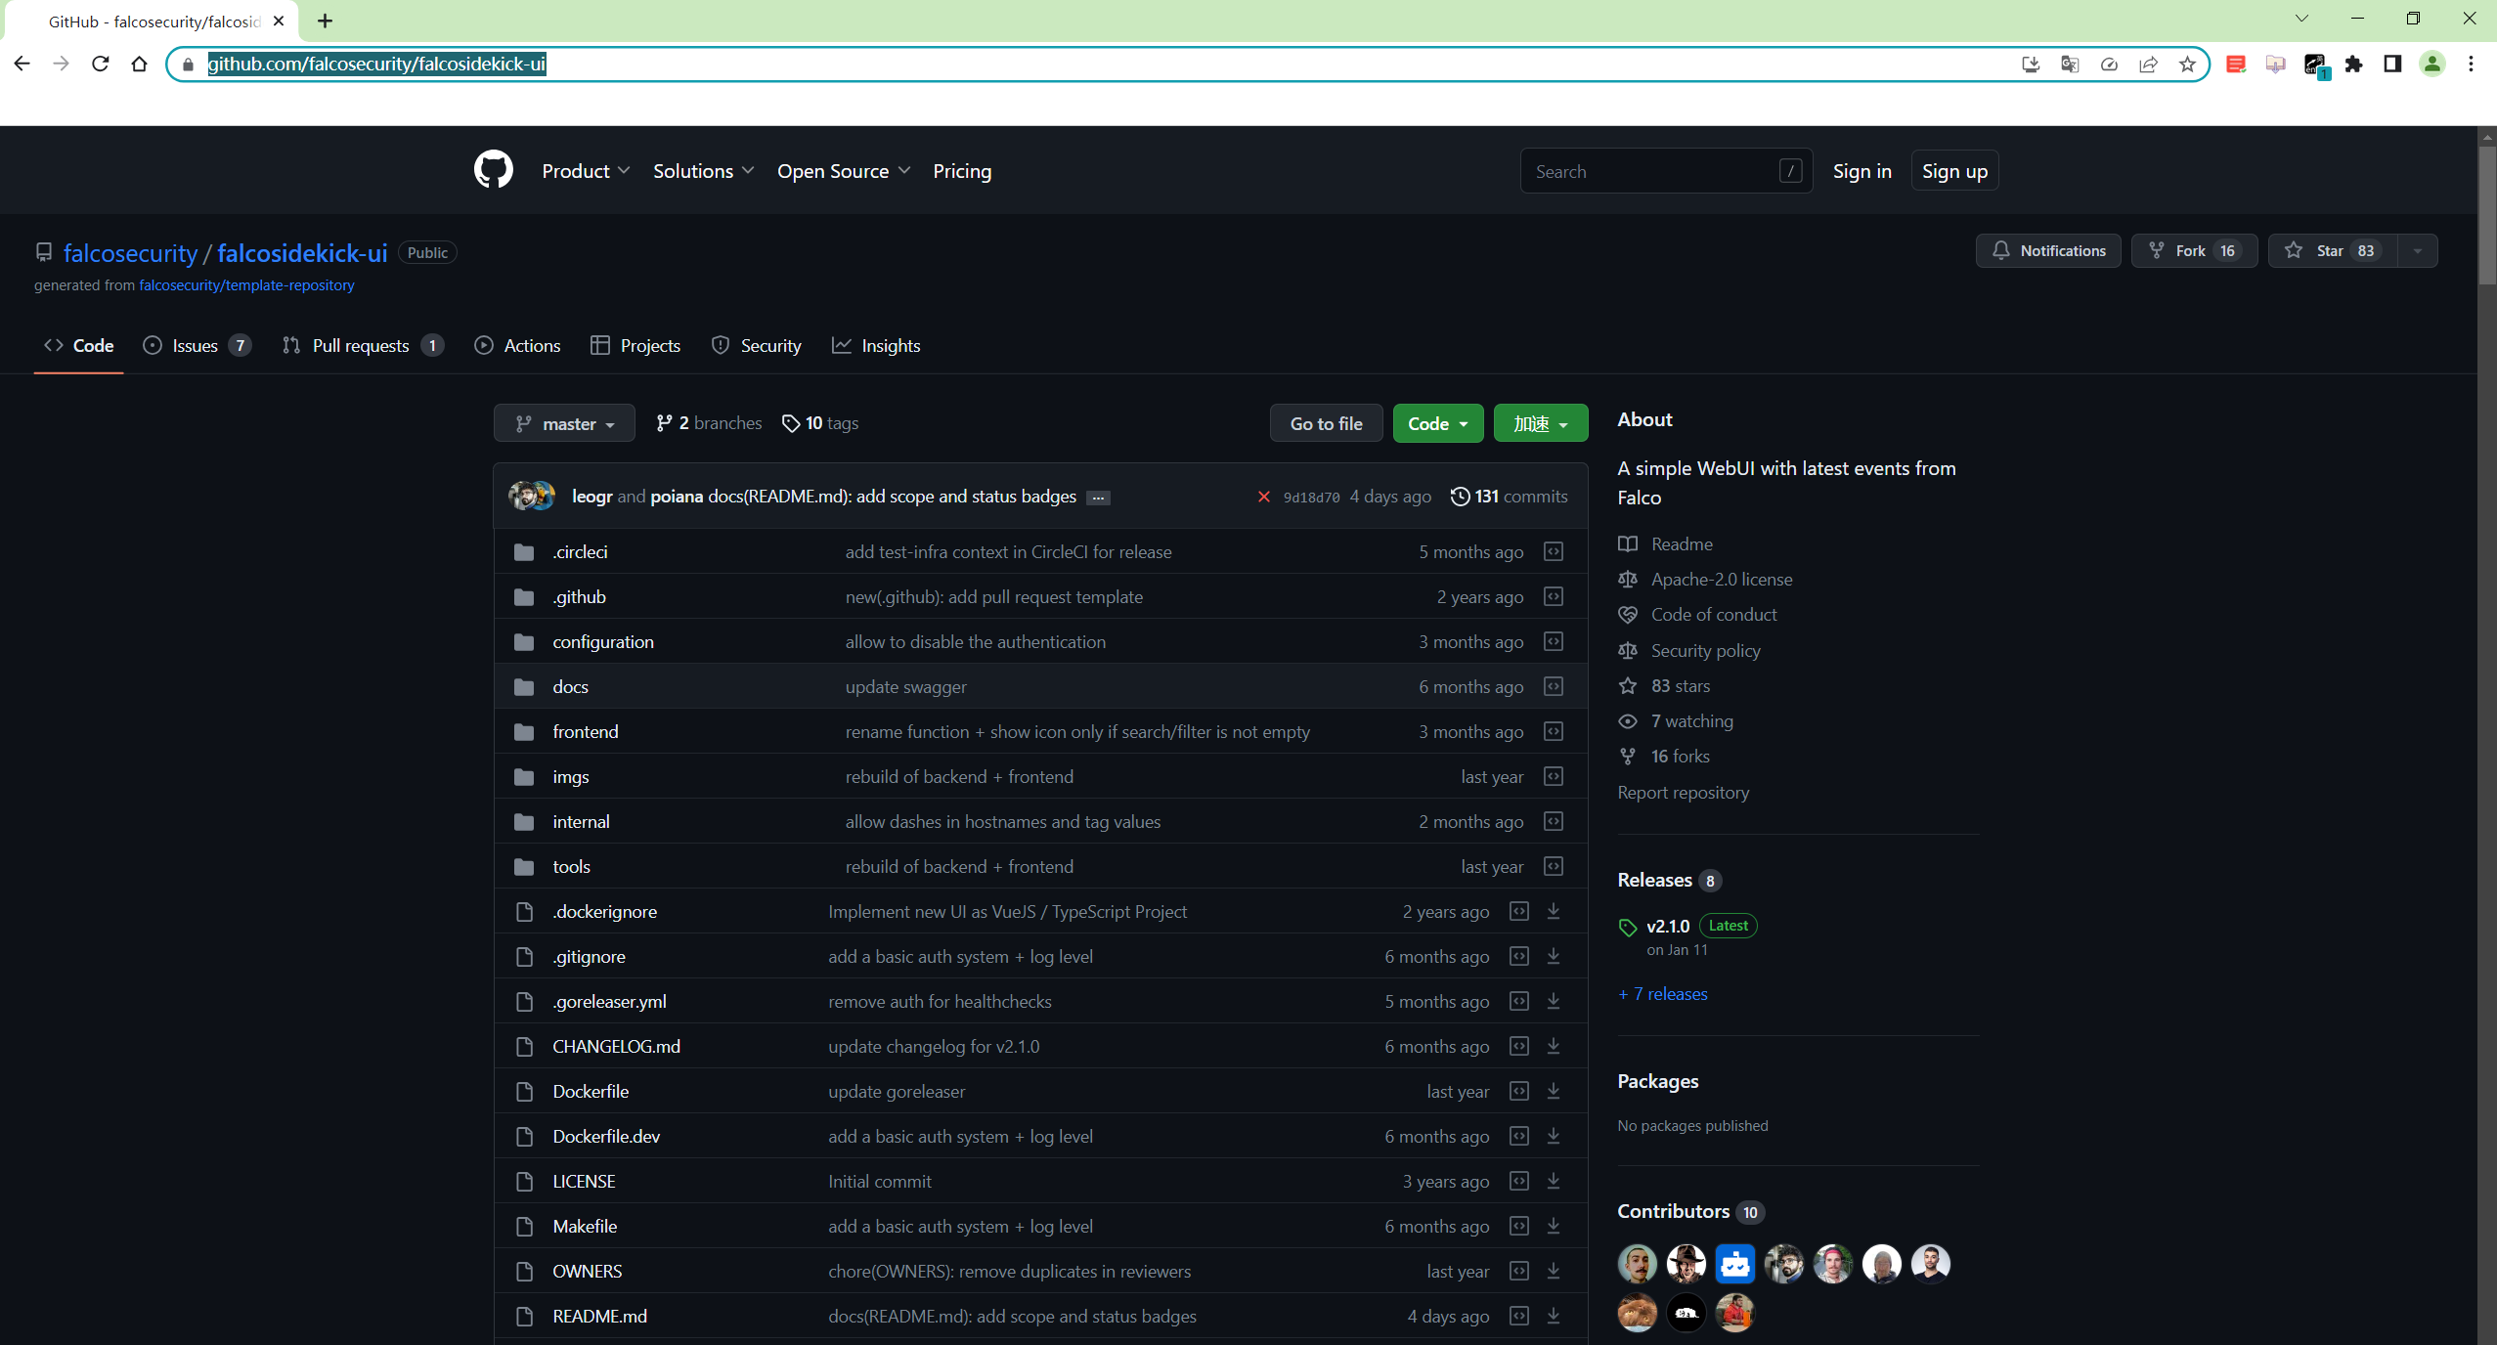Click the download icon for .dockerignore

tap(1553, 911)
